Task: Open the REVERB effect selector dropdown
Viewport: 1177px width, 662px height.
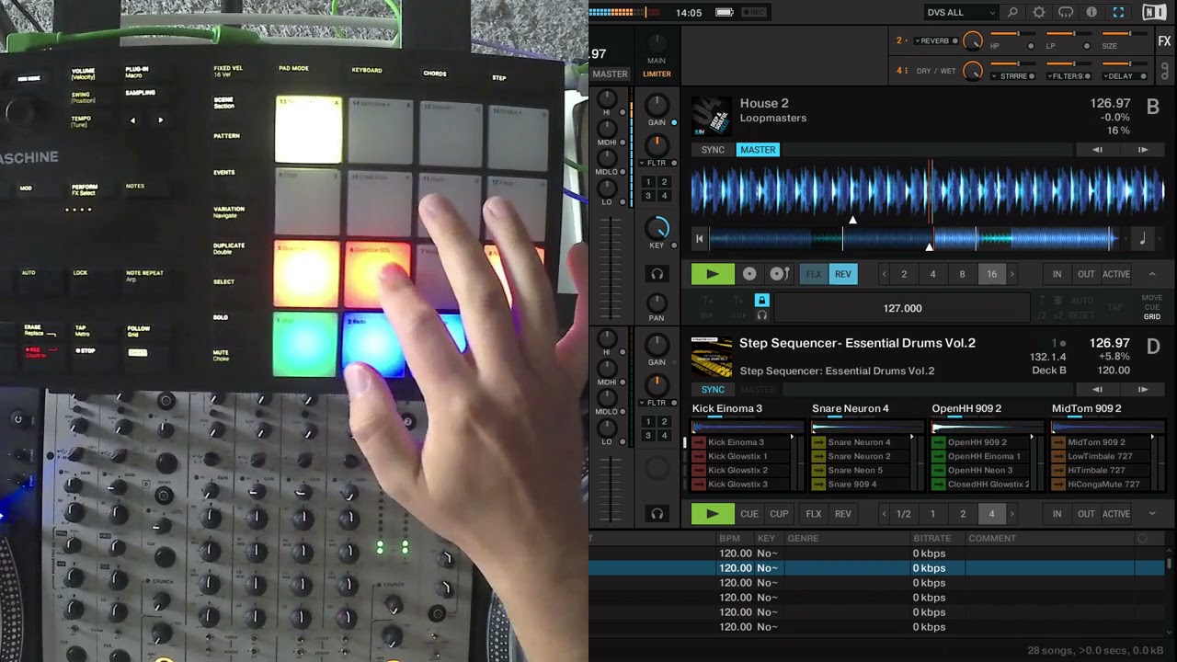Action: [x=932, y=41]
